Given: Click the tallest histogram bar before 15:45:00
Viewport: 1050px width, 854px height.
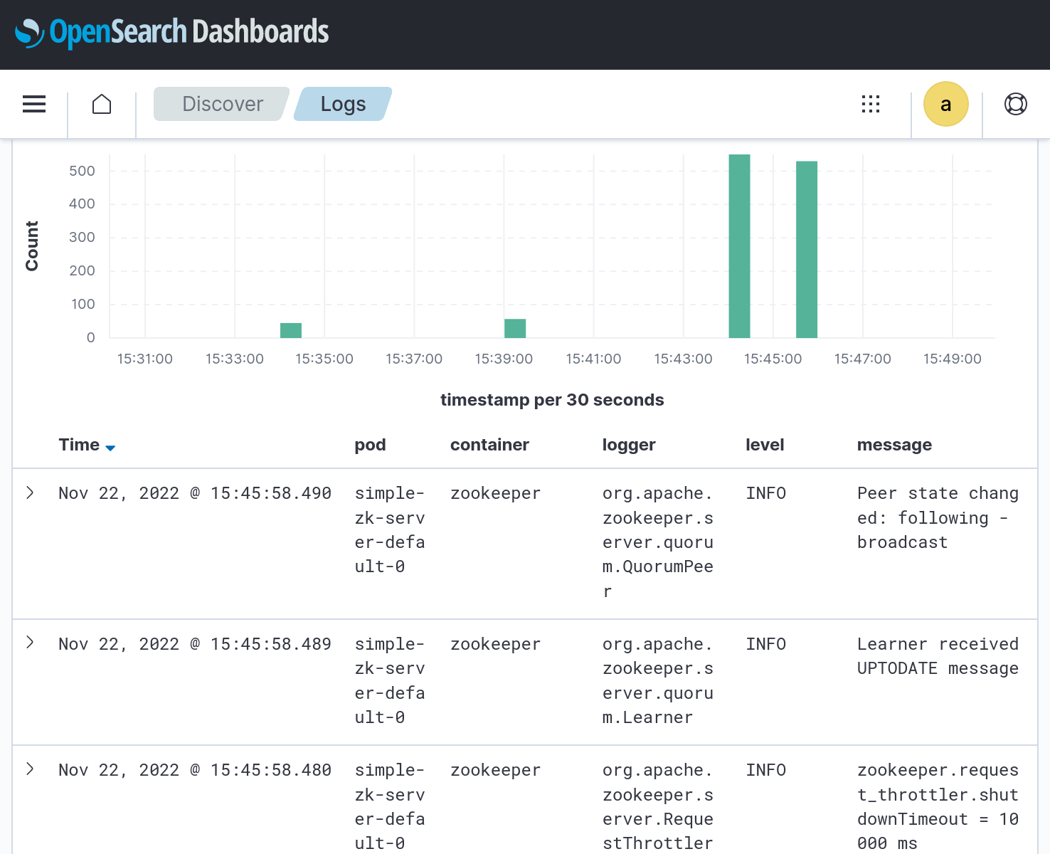Looking at the screenshot, I should pyautogui.click(x=739, y=246).
